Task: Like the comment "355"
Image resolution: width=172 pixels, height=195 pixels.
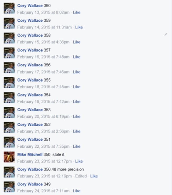Action: coord(77,87)
